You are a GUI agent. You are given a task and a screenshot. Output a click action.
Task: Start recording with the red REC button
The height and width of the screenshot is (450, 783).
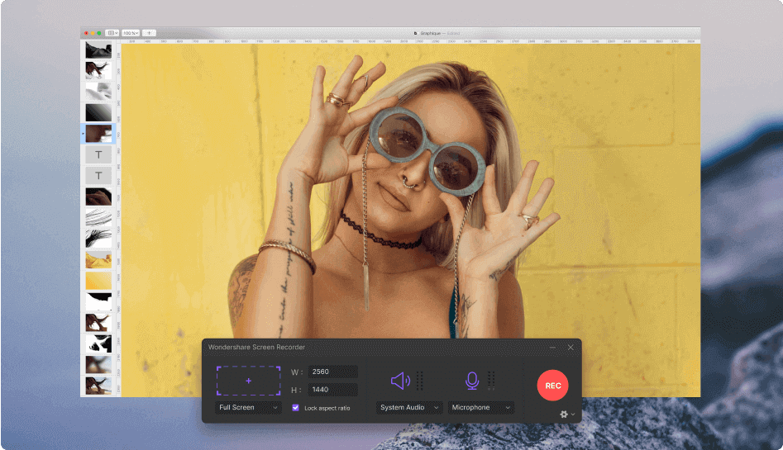tap(552, 385)
